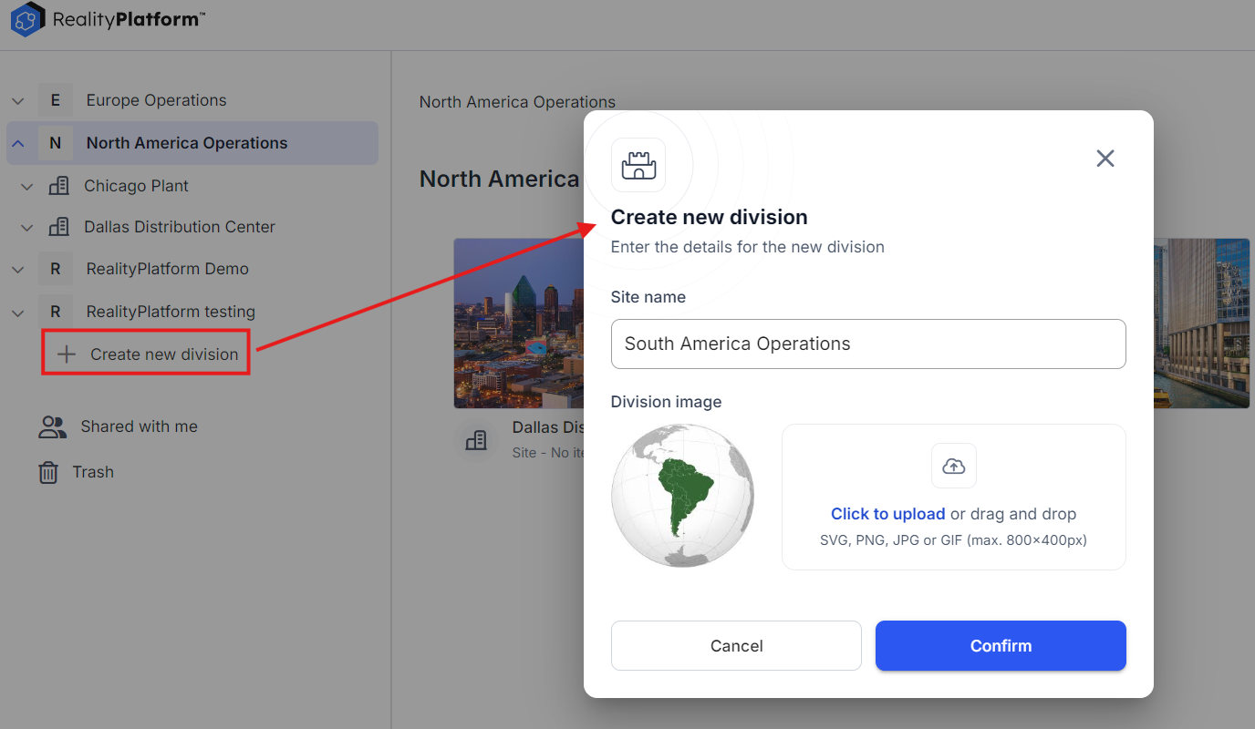Viewport: 1255px width, 729px height.
Task: Click the Dallas Distribution Center building icon
Action: [x=58, y=227]
